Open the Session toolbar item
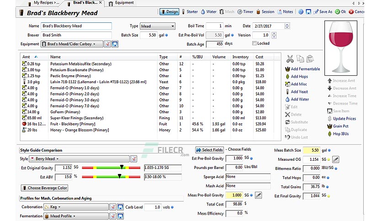Viewport: 382px width, 221px height. point(265,12)
